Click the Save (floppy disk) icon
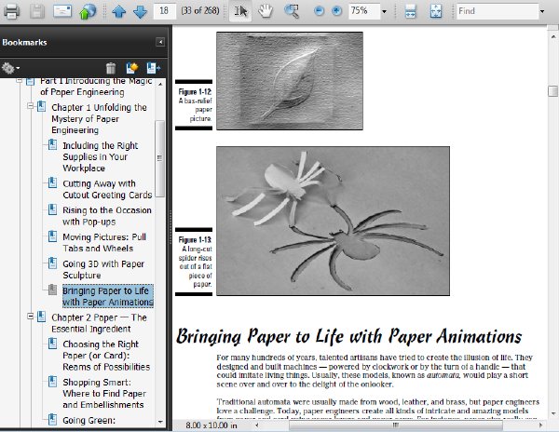The width and height of the screenshot is (559, 432). (37, 11)
